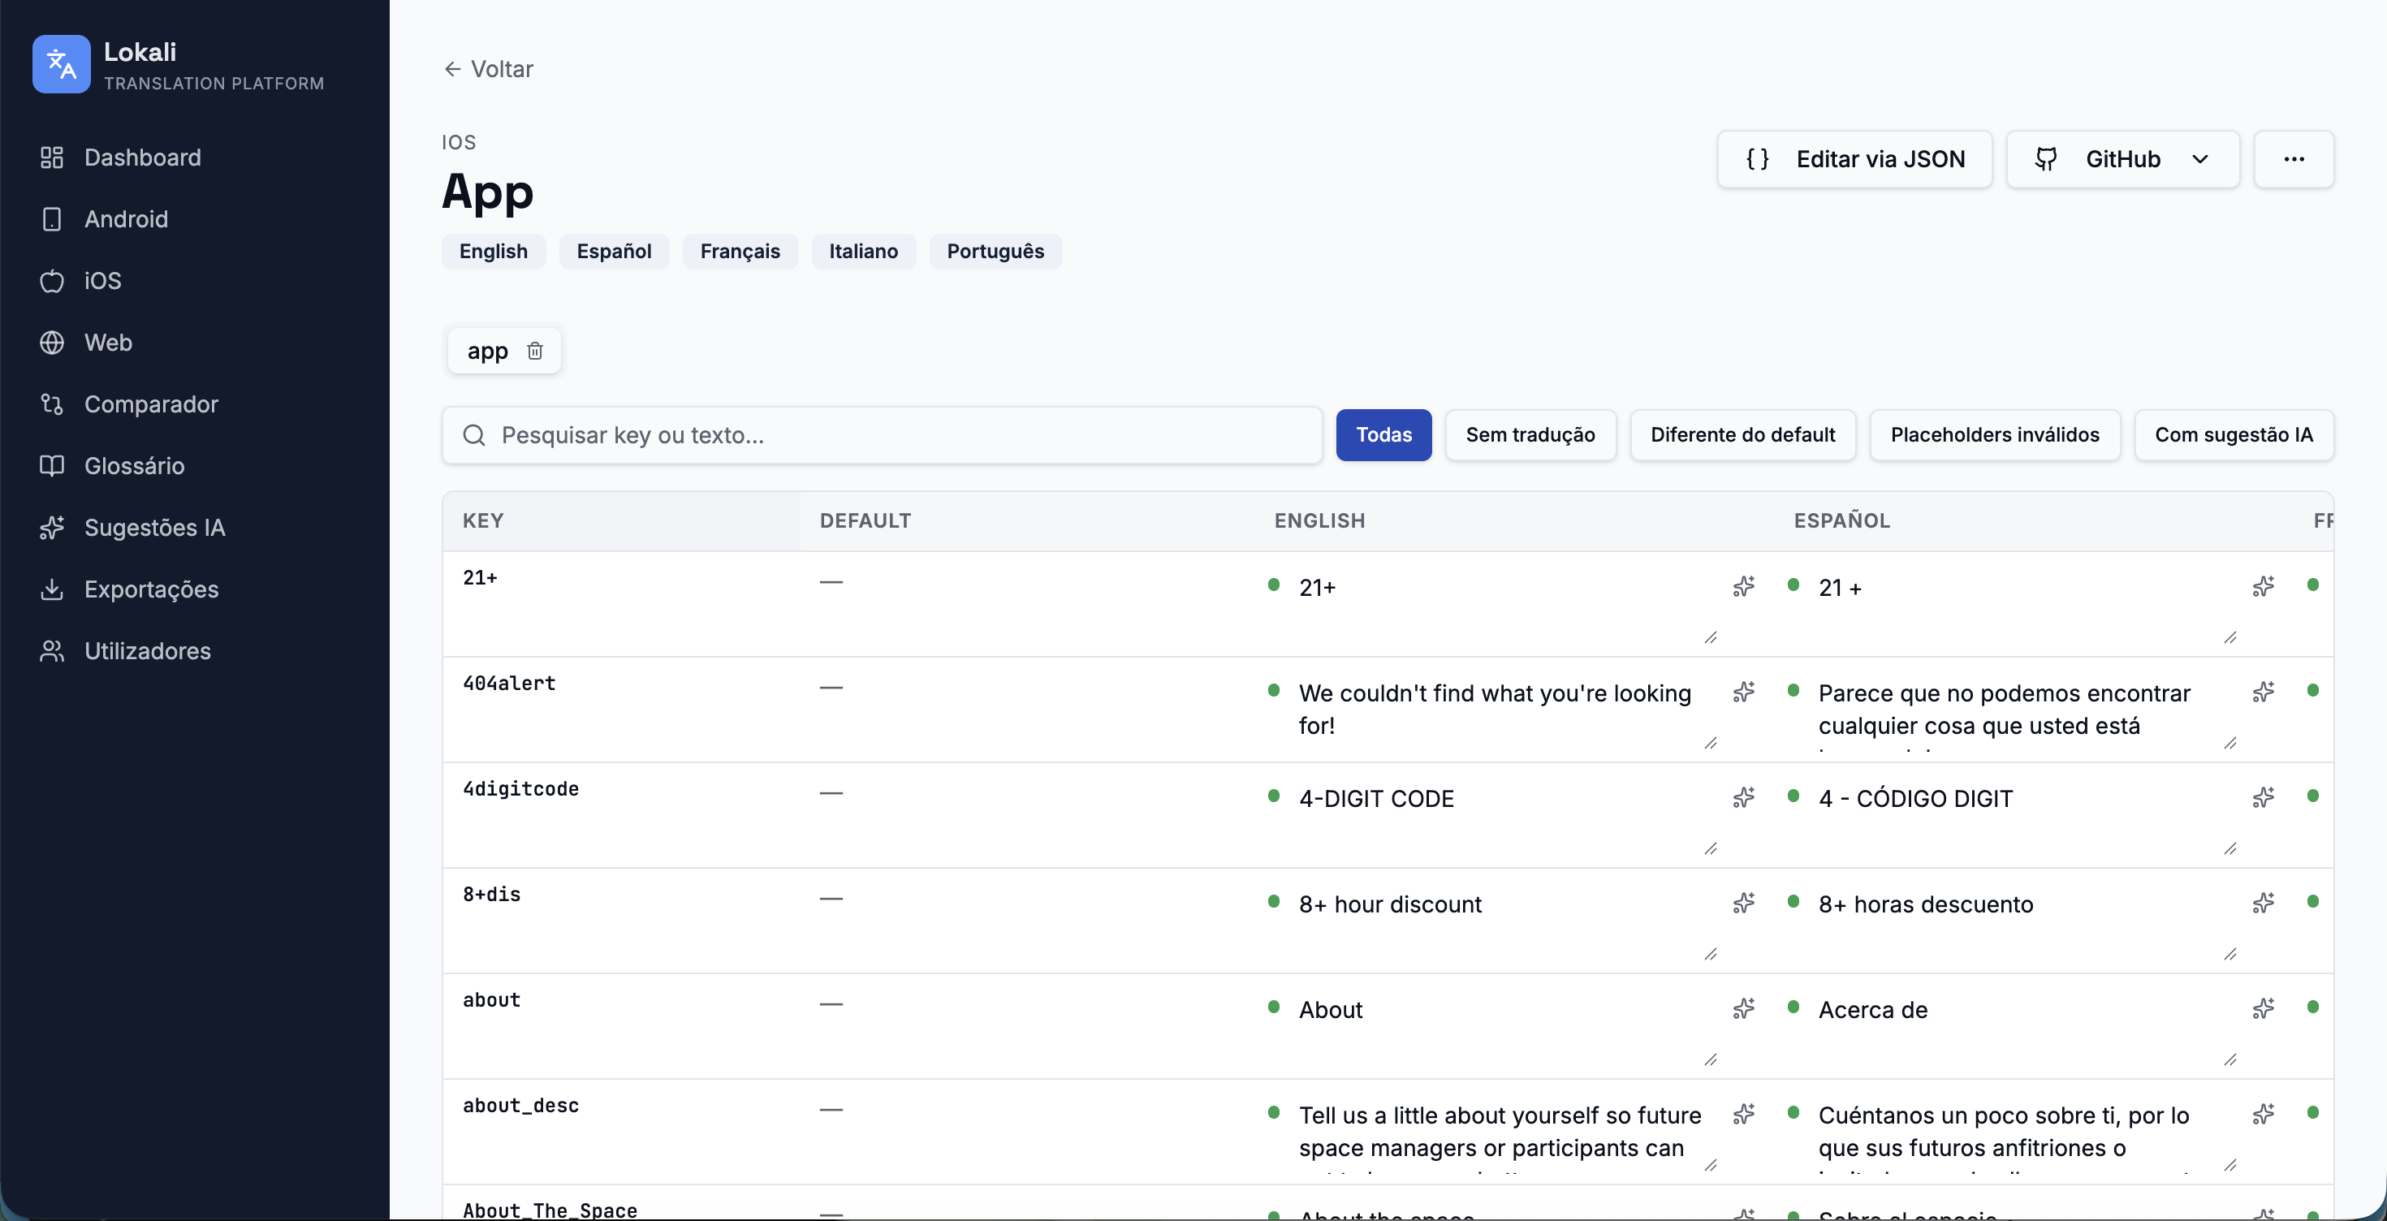Click resize handle of English 21+ textarea
Image resolution: width=2387 pixels, height=1221 pixels.
[1711, 637]
